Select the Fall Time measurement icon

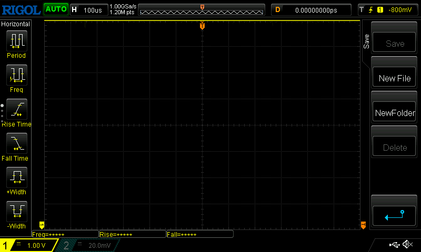tap(17, 143)
